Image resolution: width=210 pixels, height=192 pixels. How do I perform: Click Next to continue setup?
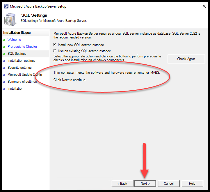(x=145, y=184)
